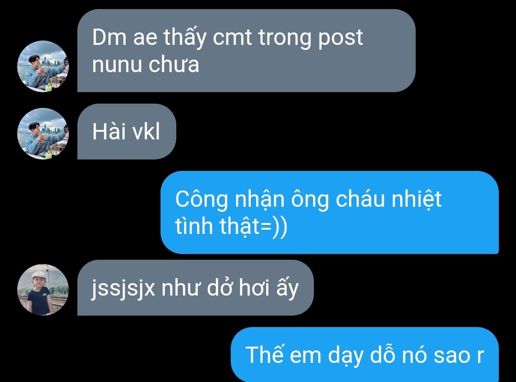
Task: Click the text "tình thật=))" in blue bubble
Action: (231, 226)
